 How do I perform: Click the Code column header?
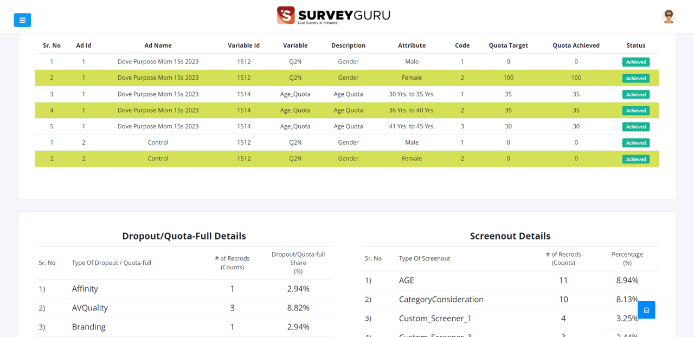tap(462, 46)
